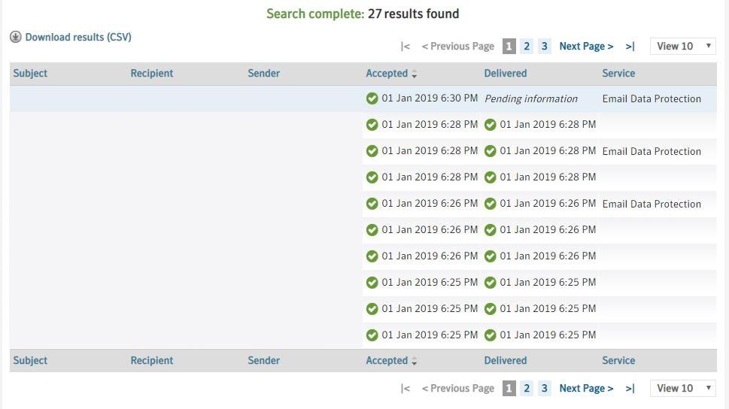The height and width of the screenshot is (409, 729).
Task: Open page 3 in top pagination
Action: (x=544, y=47)
